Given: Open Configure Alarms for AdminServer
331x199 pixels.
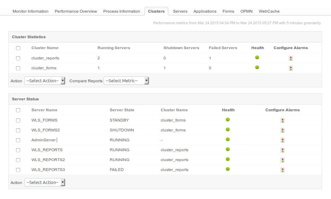Looking at the screenshot, I should point(282,140).
